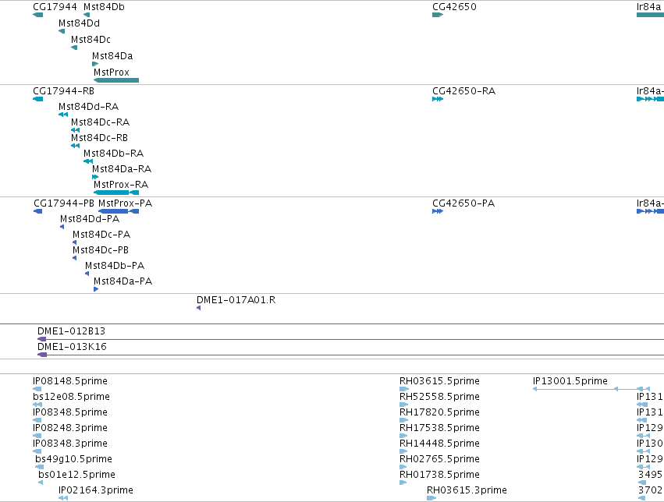
Task: Select the DME1-017A01.R feature label
Action: click(x=236, y=300)
